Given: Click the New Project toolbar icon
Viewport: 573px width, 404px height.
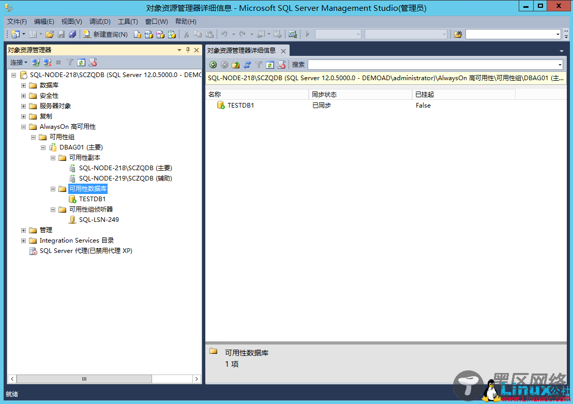Looking at the screenshot, I should point(16,34).
